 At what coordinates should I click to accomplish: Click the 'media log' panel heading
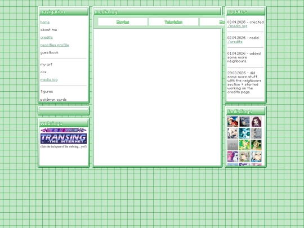pyautogui.click(x=106, y=12)
